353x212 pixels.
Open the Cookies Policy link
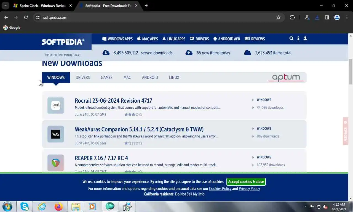[220, 189]
